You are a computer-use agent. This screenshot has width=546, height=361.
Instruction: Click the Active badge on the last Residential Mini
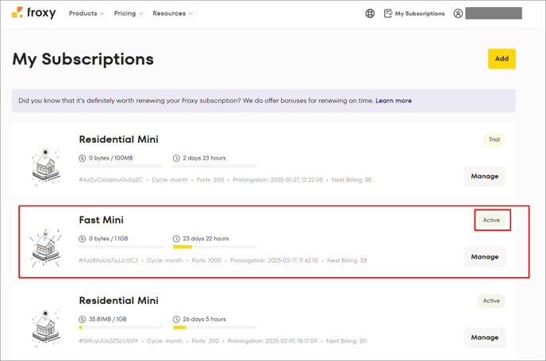(491, 301)
